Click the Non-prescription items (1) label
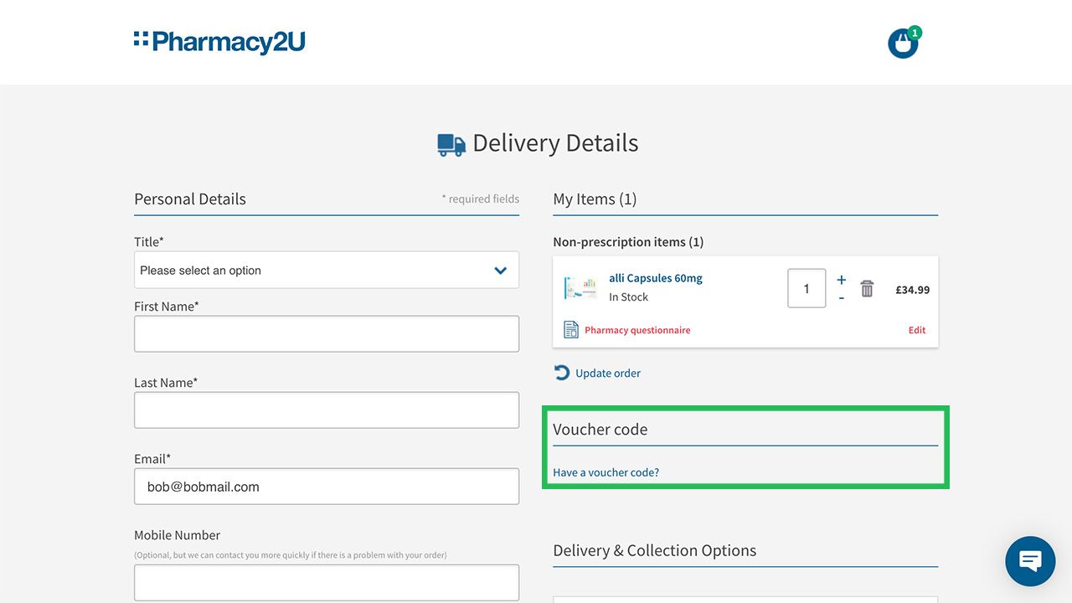The height and width of the screenshot is (603, 1072). click(628, 242)
